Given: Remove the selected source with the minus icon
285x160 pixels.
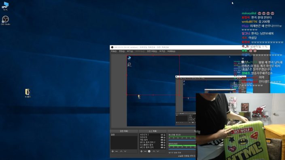Looking at the screenshot, I should (145, 151).
